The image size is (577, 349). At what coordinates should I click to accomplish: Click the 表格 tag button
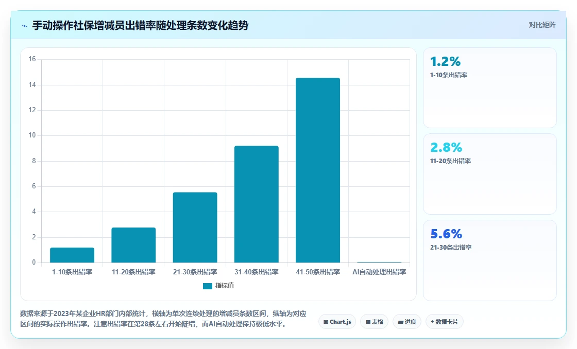[x=374, y=322]
